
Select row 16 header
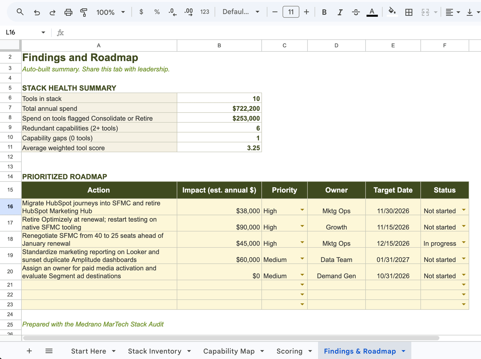(x=10, y=207)
